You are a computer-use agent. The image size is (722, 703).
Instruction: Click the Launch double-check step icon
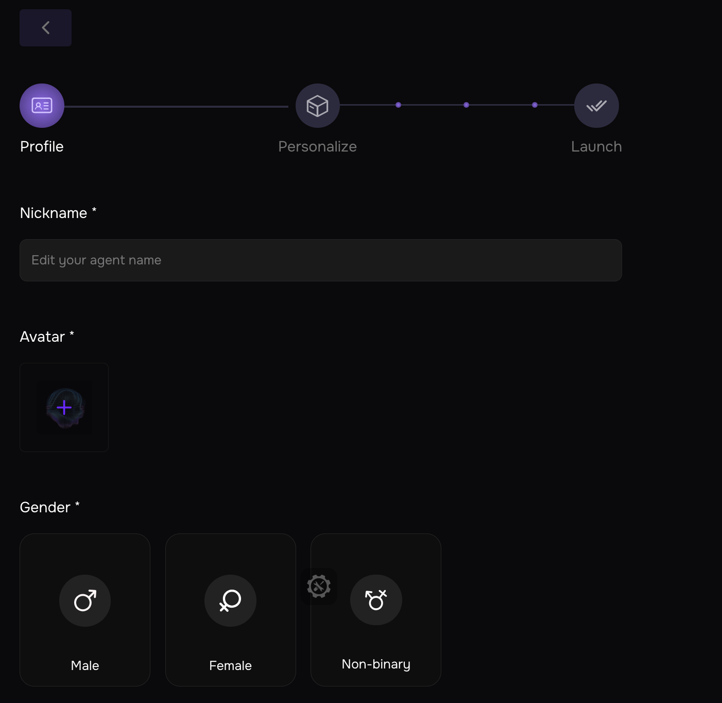tap(596, 106)
